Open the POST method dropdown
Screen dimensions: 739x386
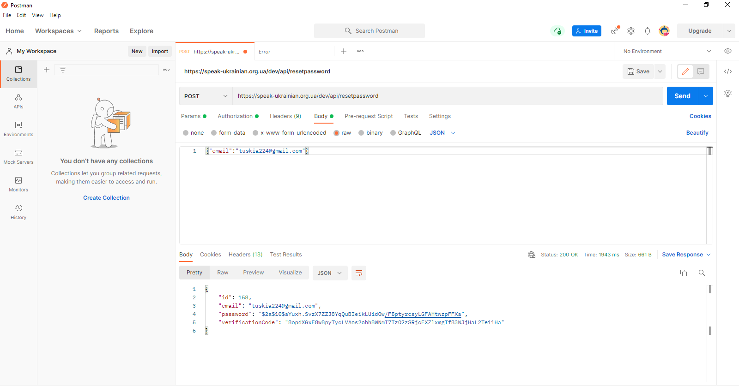[206, 96]
